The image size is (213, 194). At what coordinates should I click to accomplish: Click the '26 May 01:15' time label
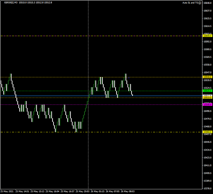[x=97, y=191]
